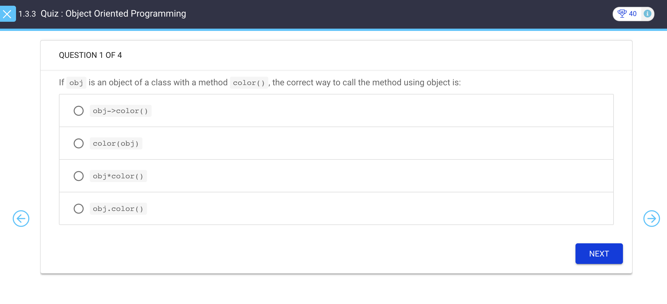
Task: Click the obj*color() code label
Action: pos(118,176)
